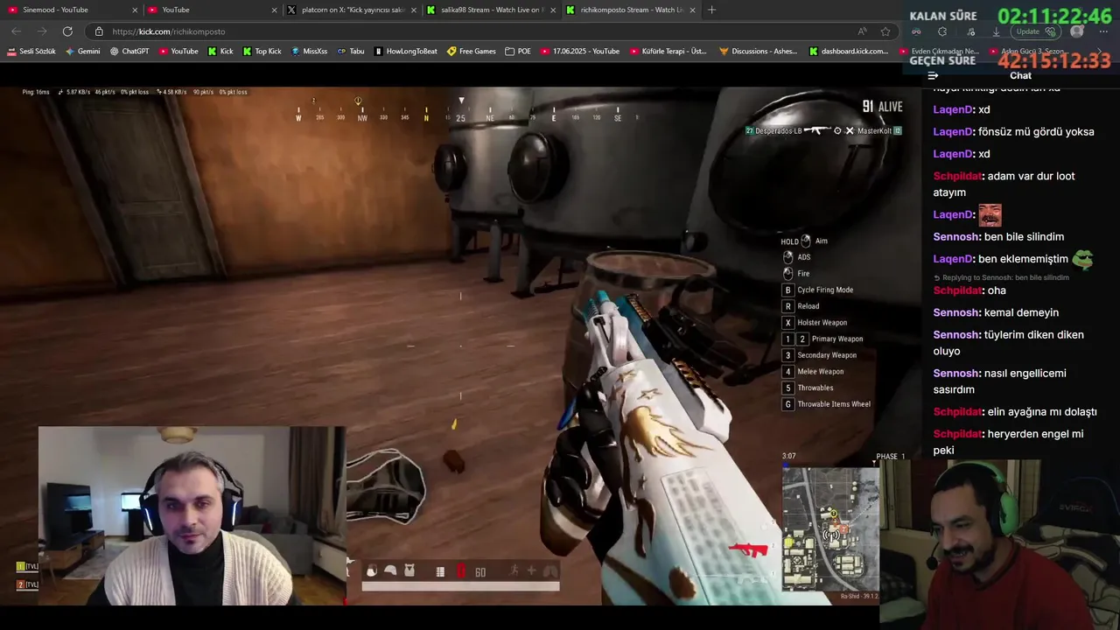This screenshot has height=630, width=1120.
Task: Click the 'Replying to Sennosh' reply reference
Action: pos(1001,277)
